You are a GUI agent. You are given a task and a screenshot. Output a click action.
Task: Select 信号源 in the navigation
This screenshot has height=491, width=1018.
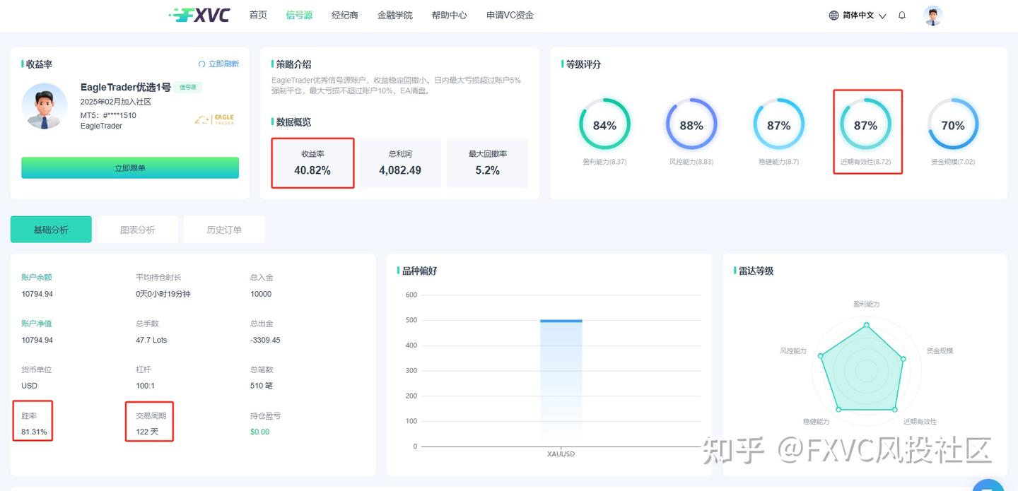pos(299,15)
